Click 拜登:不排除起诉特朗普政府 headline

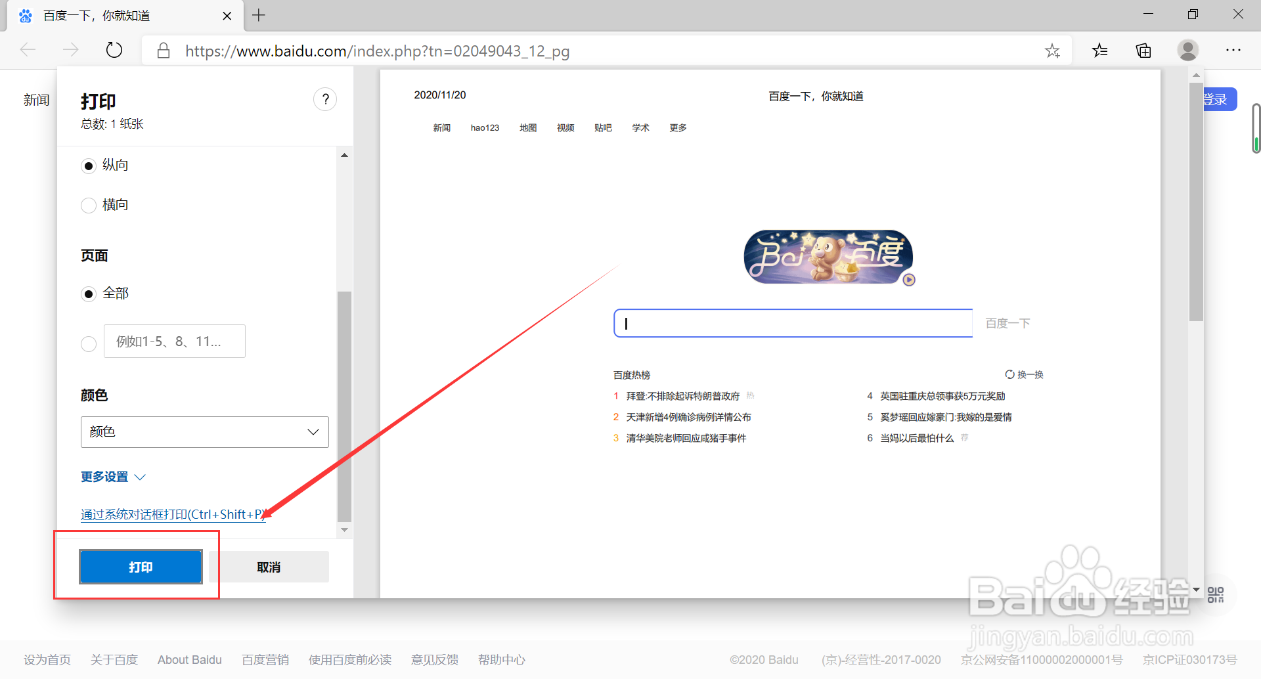coord(683,396)
